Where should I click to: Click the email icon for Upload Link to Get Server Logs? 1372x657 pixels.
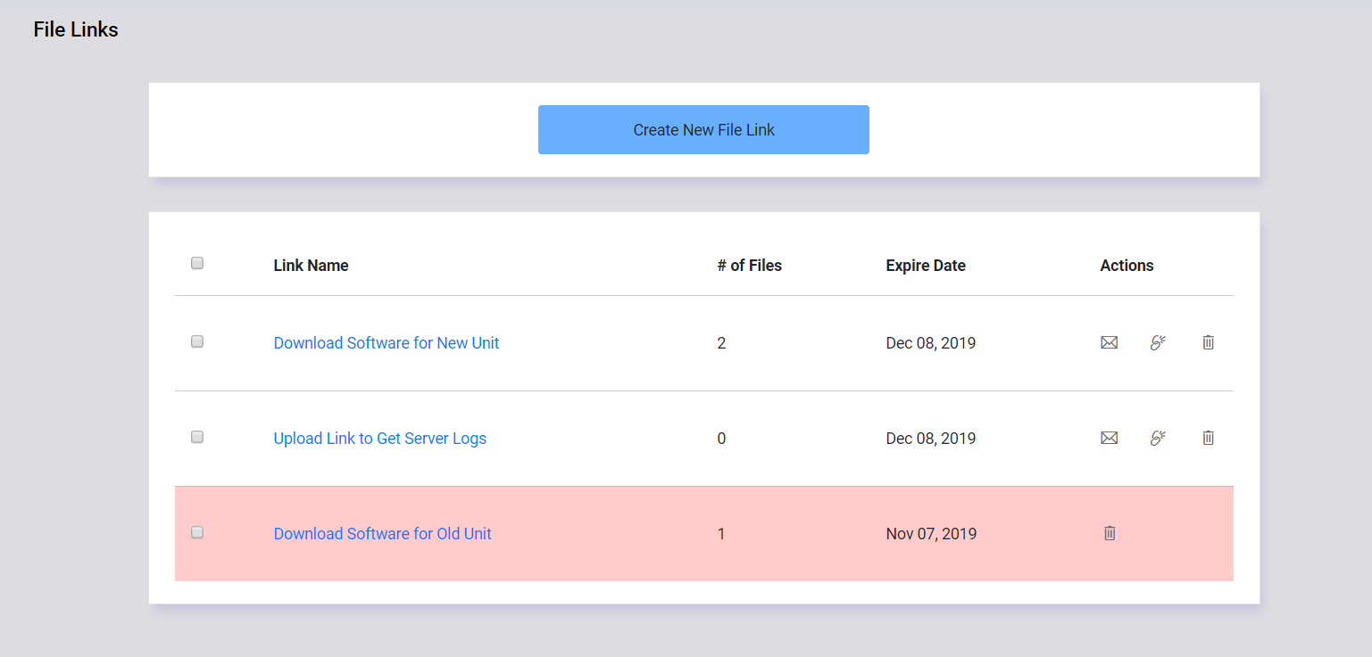tap(1109, 438)
